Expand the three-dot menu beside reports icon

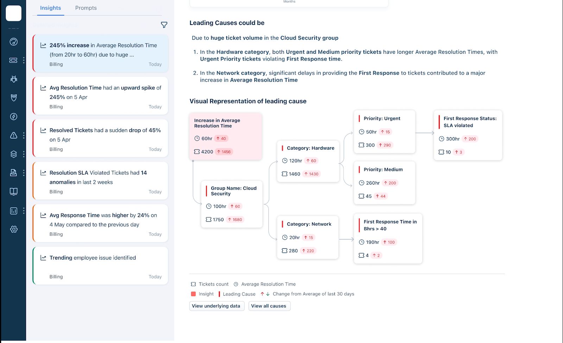click(x=24, y=211)
